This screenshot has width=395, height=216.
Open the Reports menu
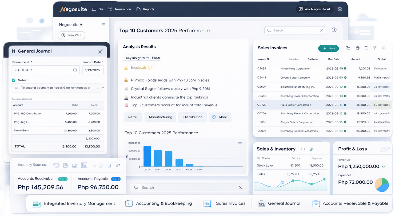pyautogui.click(x=145, y=9)
